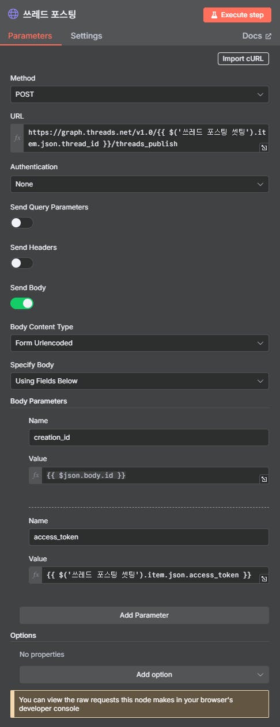
Task: Turn on the Send Headers toggle
Action: point(22,263)
